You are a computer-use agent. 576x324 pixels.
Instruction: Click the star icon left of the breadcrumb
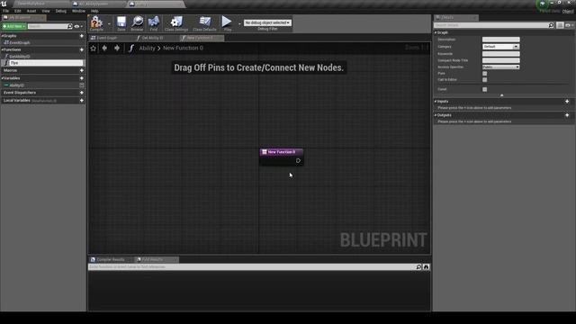(94, 48)
